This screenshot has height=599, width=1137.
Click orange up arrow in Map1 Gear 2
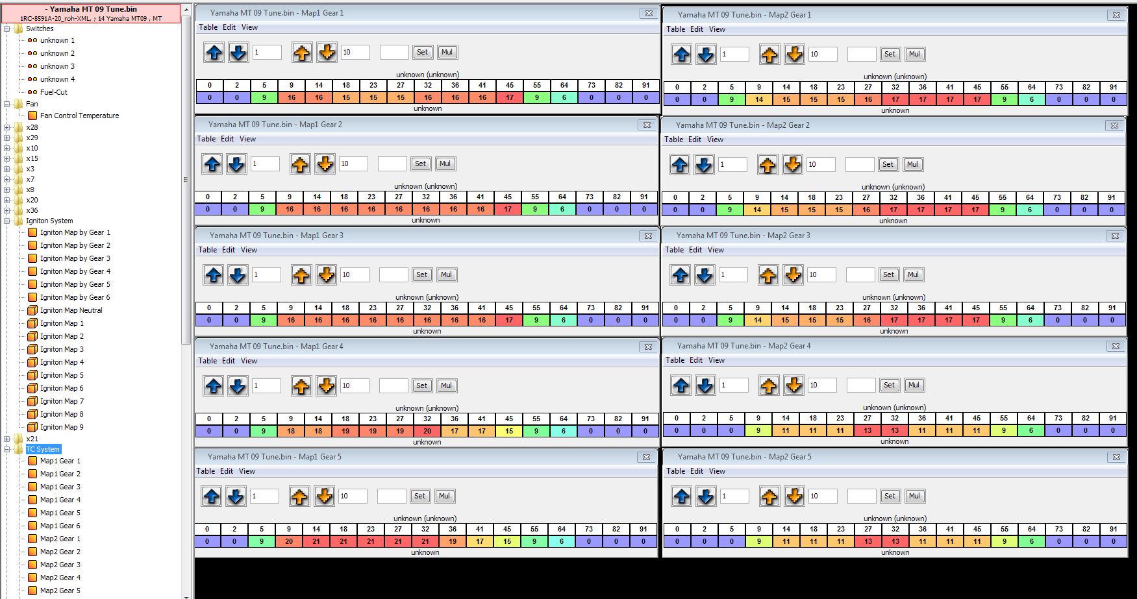click(300, 164)
